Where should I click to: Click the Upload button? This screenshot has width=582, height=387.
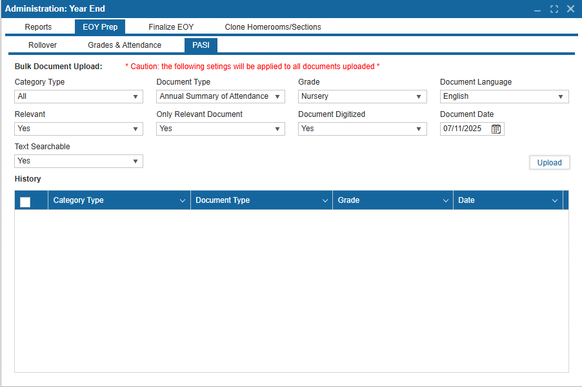click(549, 163)
